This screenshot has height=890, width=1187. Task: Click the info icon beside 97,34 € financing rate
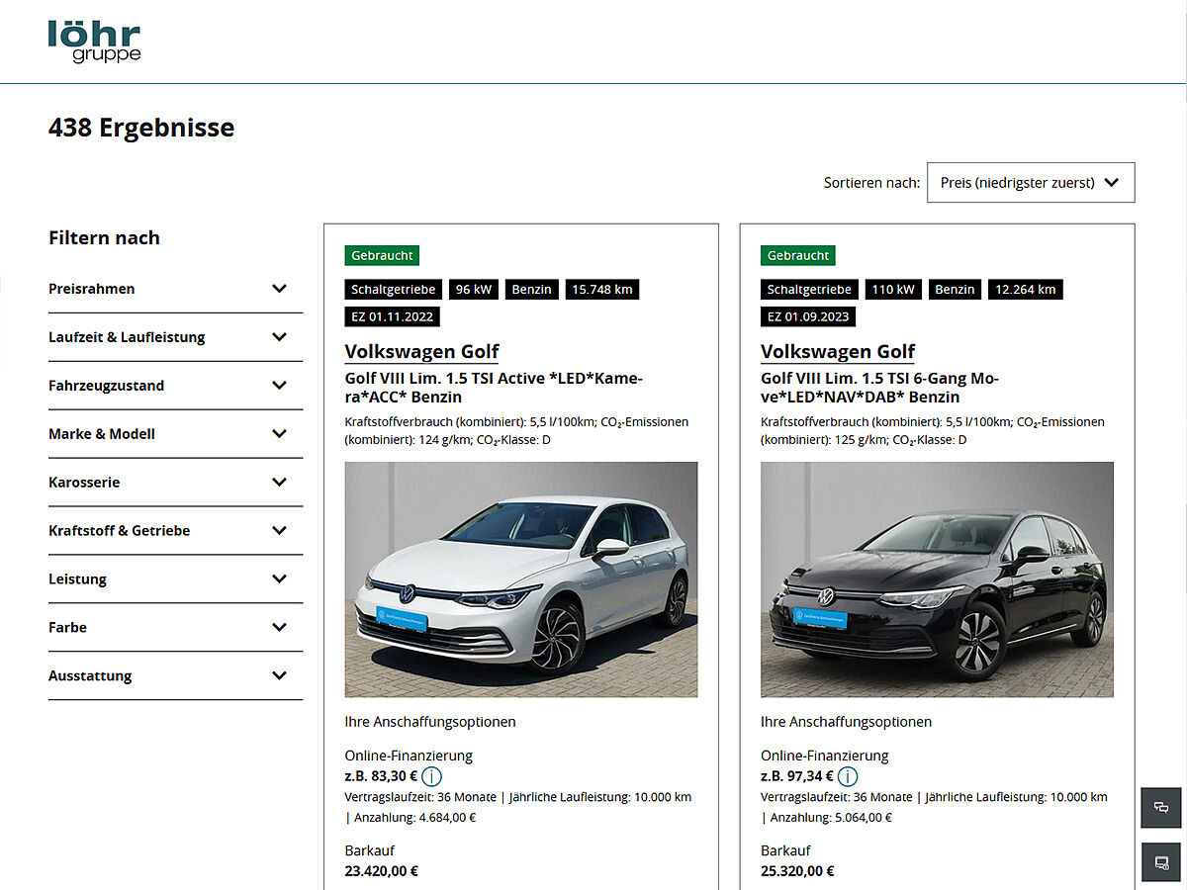click(848, 776)
